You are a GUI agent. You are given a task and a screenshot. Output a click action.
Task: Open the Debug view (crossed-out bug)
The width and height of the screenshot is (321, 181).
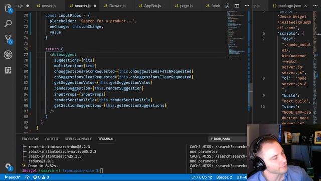pos(8,55)
